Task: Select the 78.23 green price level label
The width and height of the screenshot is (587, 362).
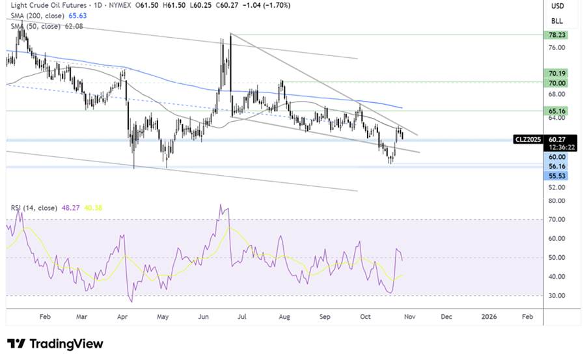Action: (558, 36)
